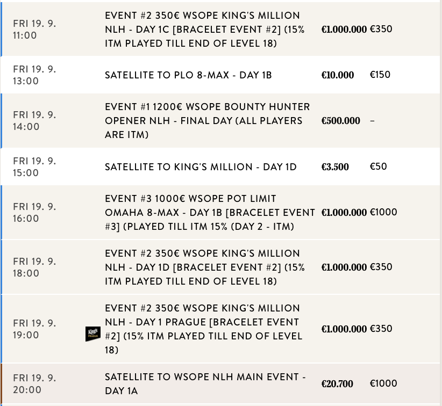This screenshot has width=442, height=406.
Task: Select Event #3 Pot Limit Omaha 8-Max
Action: pos(210,213)
